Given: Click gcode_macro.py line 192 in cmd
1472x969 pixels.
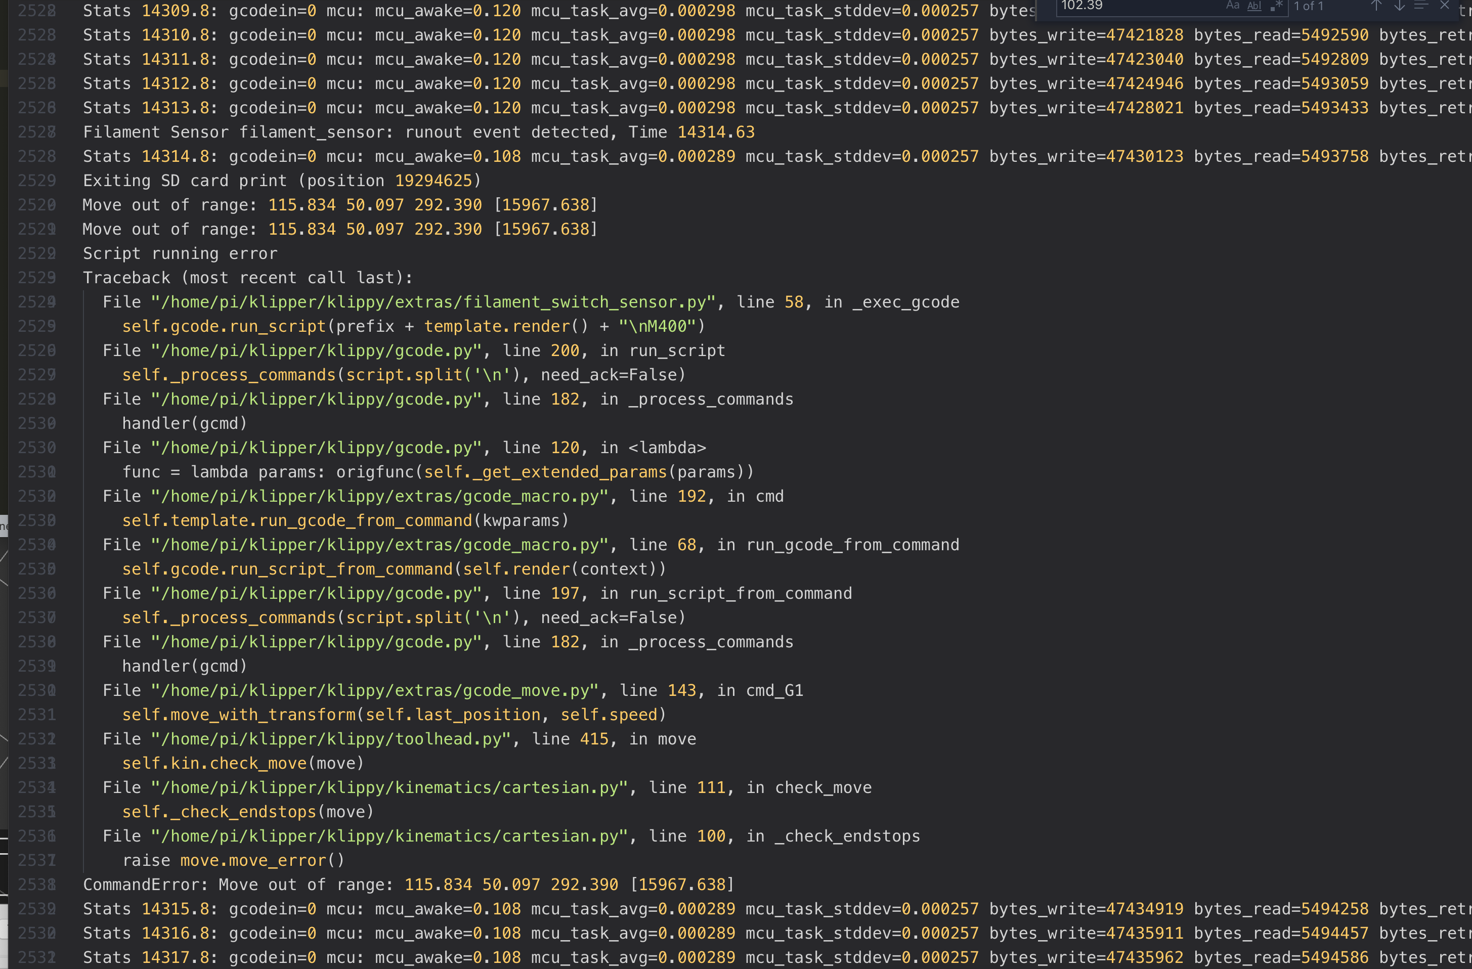Looking at the screenshot, I should (444, 496).
